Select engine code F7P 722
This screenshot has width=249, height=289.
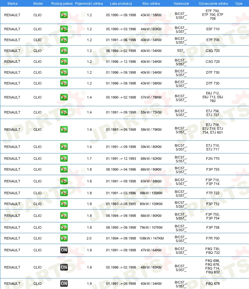click(213, 193)
